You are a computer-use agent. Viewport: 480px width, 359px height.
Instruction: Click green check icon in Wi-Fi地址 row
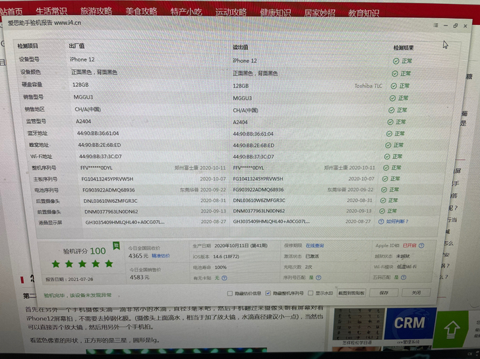[387, 157]
